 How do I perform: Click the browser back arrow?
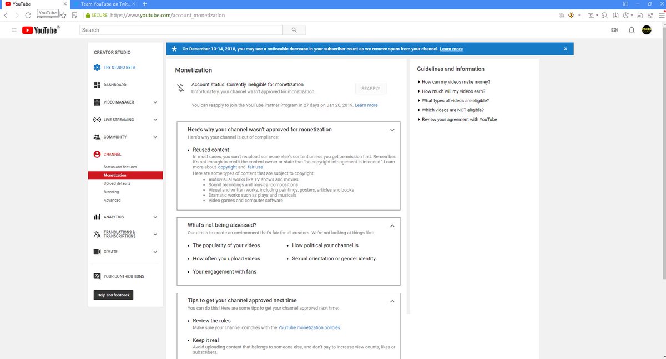coord(6,16)
